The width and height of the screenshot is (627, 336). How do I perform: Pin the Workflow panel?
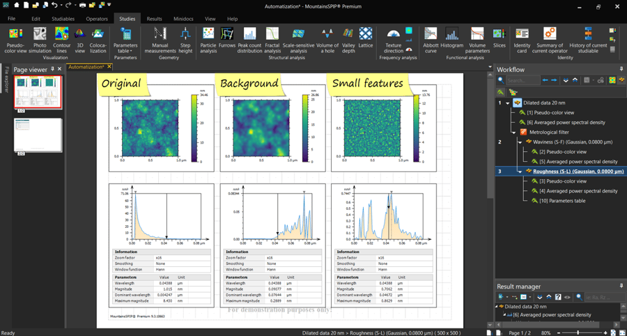tap(621, 69)
